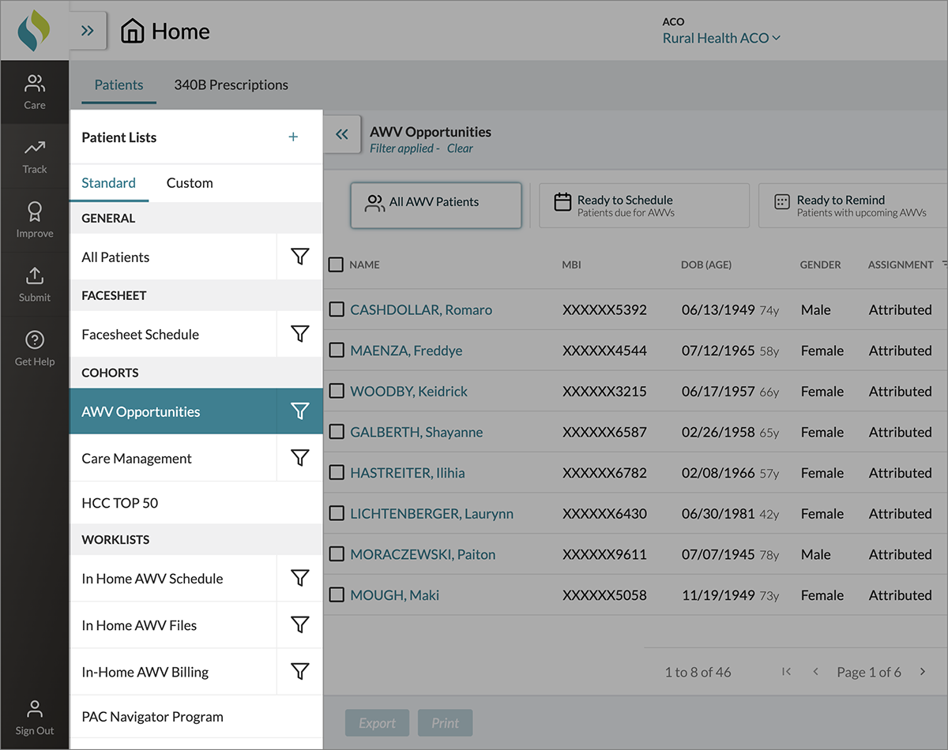Viewport: 948px width, 750px height.
Task: Select checkbox for CASHDOLLAR, Romaro
Action: pos(336,309)
